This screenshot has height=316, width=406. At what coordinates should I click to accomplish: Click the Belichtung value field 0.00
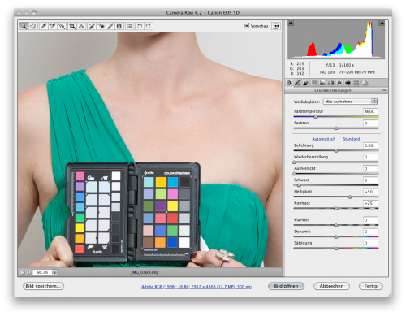point(370,145)
